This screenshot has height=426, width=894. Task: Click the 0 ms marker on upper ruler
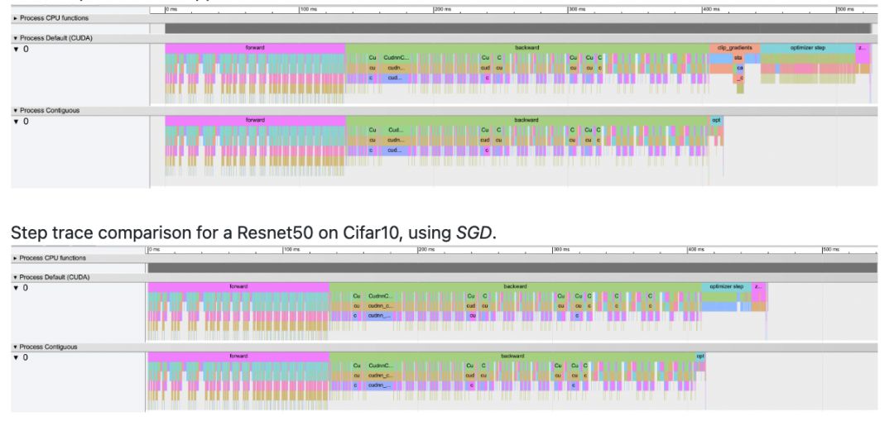tap(171, 9)
